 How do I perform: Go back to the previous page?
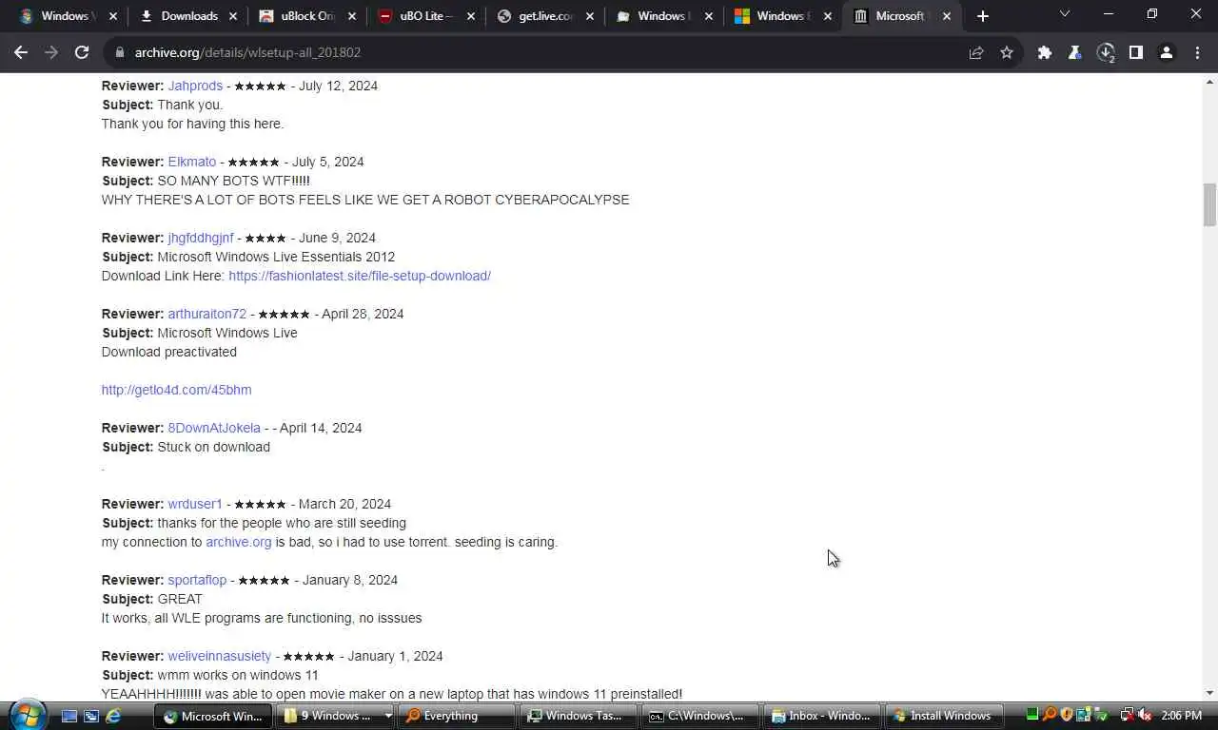pos(21,52)
